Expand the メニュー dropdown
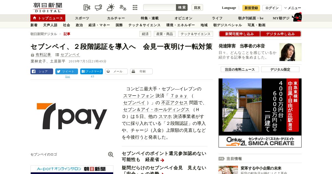This screenshot has width=332, height=174. [x=293, y=8]
